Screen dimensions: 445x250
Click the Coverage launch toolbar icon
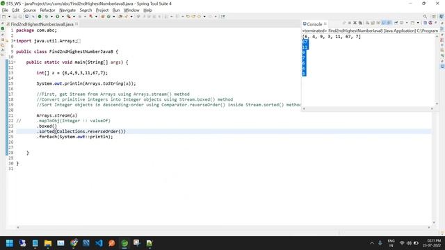pyautogui.click(x=68, y=17)
